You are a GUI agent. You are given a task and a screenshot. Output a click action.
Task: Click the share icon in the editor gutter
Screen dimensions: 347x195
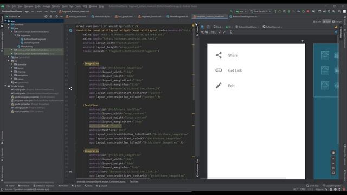(x=70, y=89)
